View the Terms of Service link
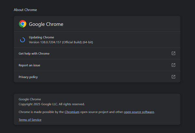The width and height of the screenshot is (195, 133). [30, 120]
